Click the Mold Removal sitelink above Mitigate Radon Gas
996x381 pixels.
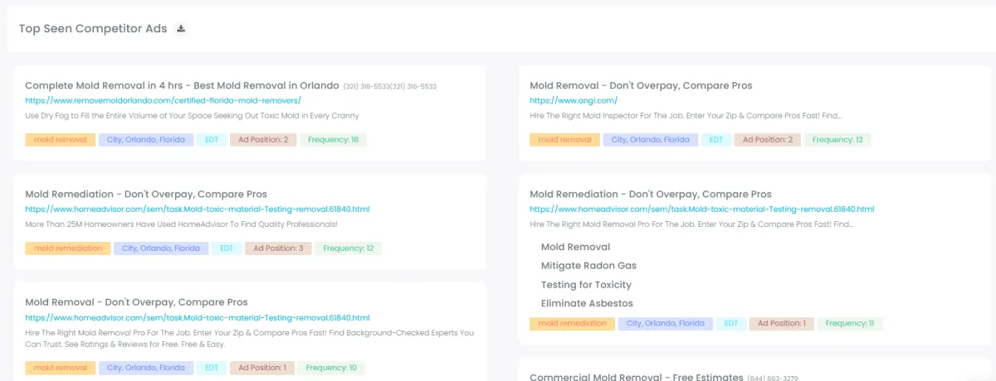click(x=575, y=247)
